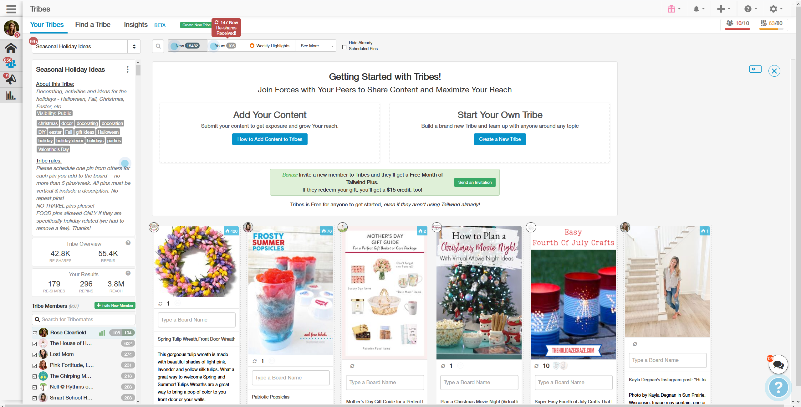Uncheck the Rose Clearfield member checkbox

(35, 333)
